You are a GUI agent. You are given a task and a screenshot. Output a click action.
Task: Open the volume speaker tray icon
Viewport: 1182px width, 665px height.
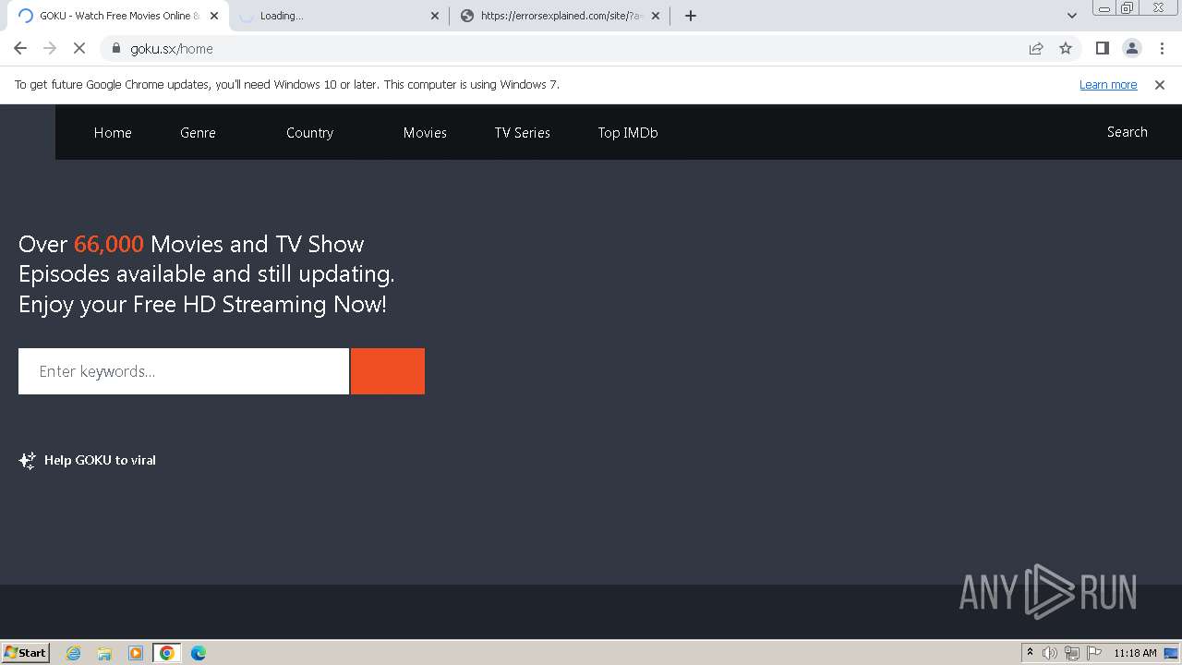(1050, 653)
